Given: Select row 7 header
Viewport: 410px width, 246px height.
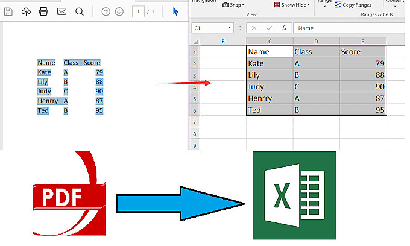Looking at the screenshot, I should pos(195,122).
